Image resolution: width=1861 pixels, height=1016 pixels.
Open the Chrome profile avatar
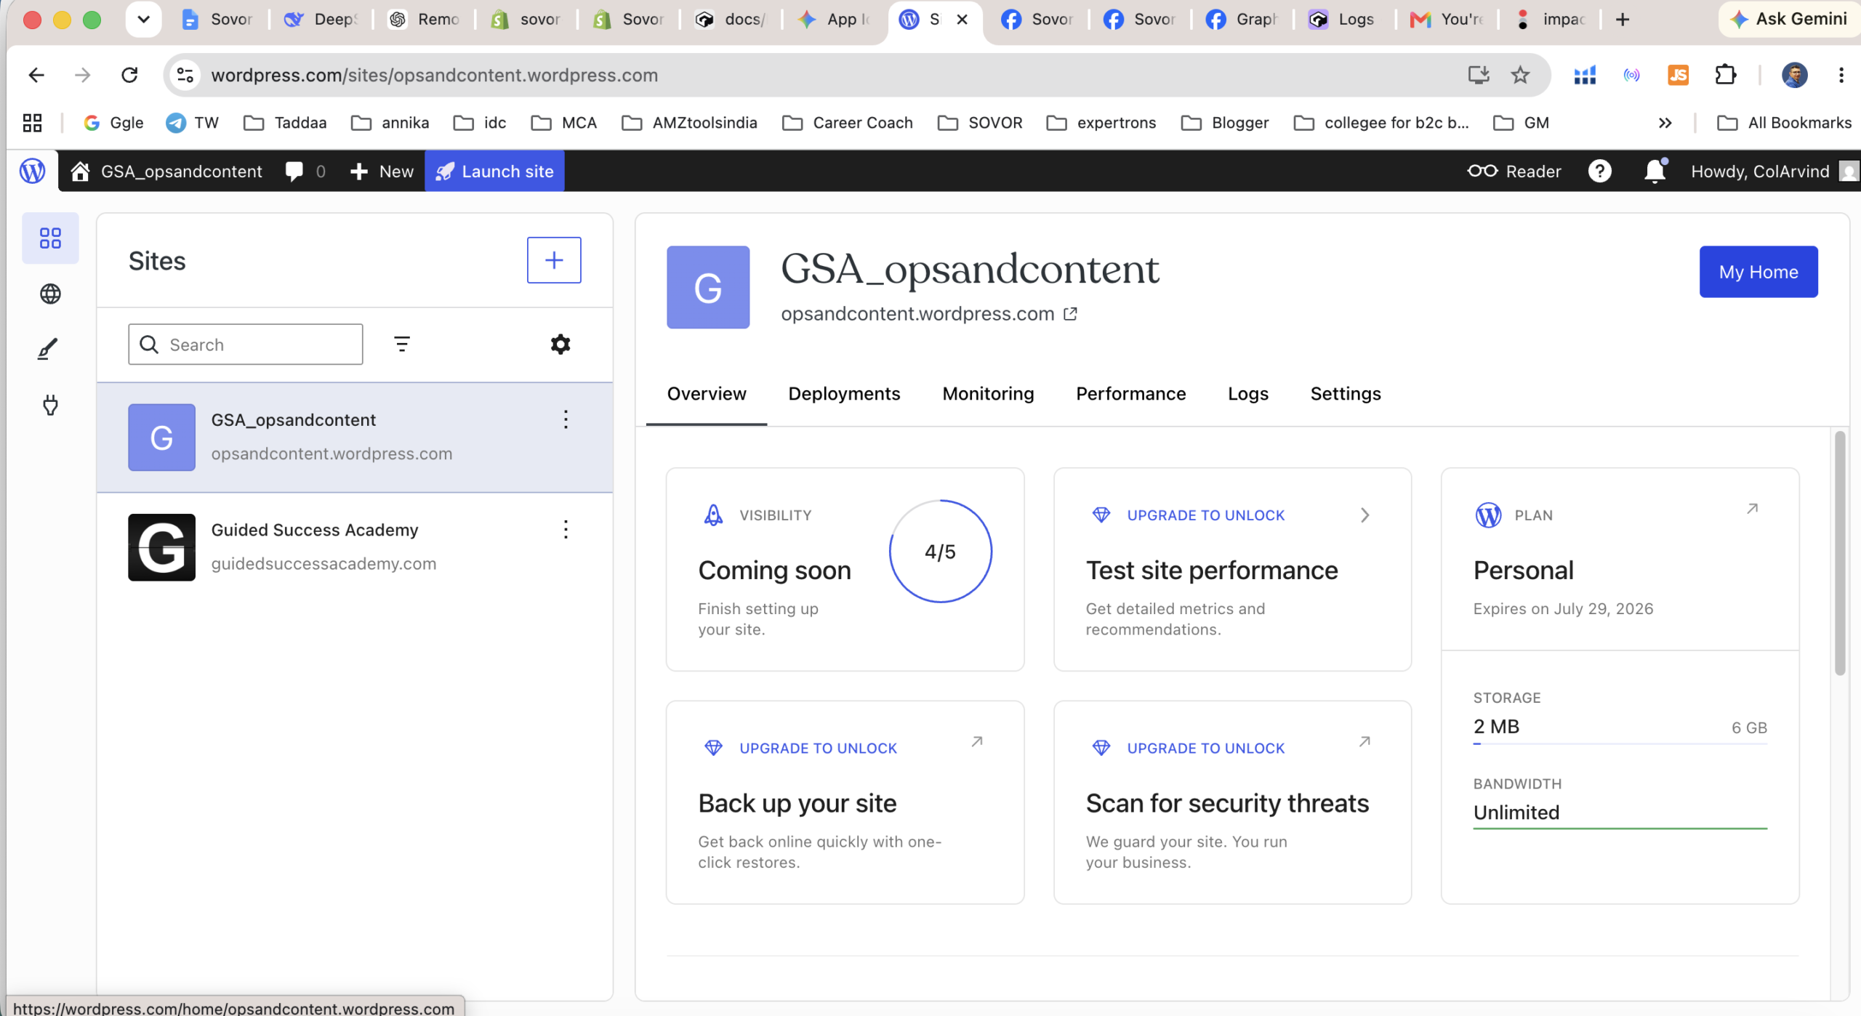coord(1794,75)
